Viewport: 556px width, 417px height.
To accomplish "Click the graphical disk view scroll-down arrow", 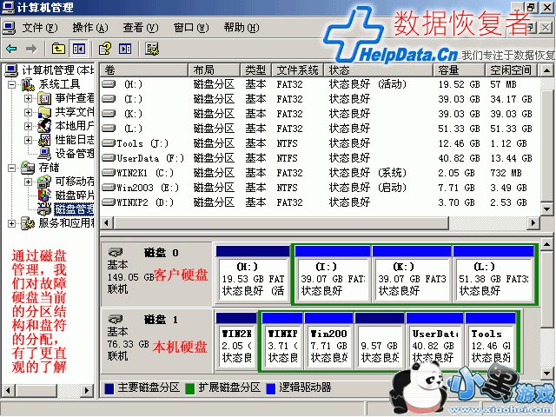I will coord(546,373).
